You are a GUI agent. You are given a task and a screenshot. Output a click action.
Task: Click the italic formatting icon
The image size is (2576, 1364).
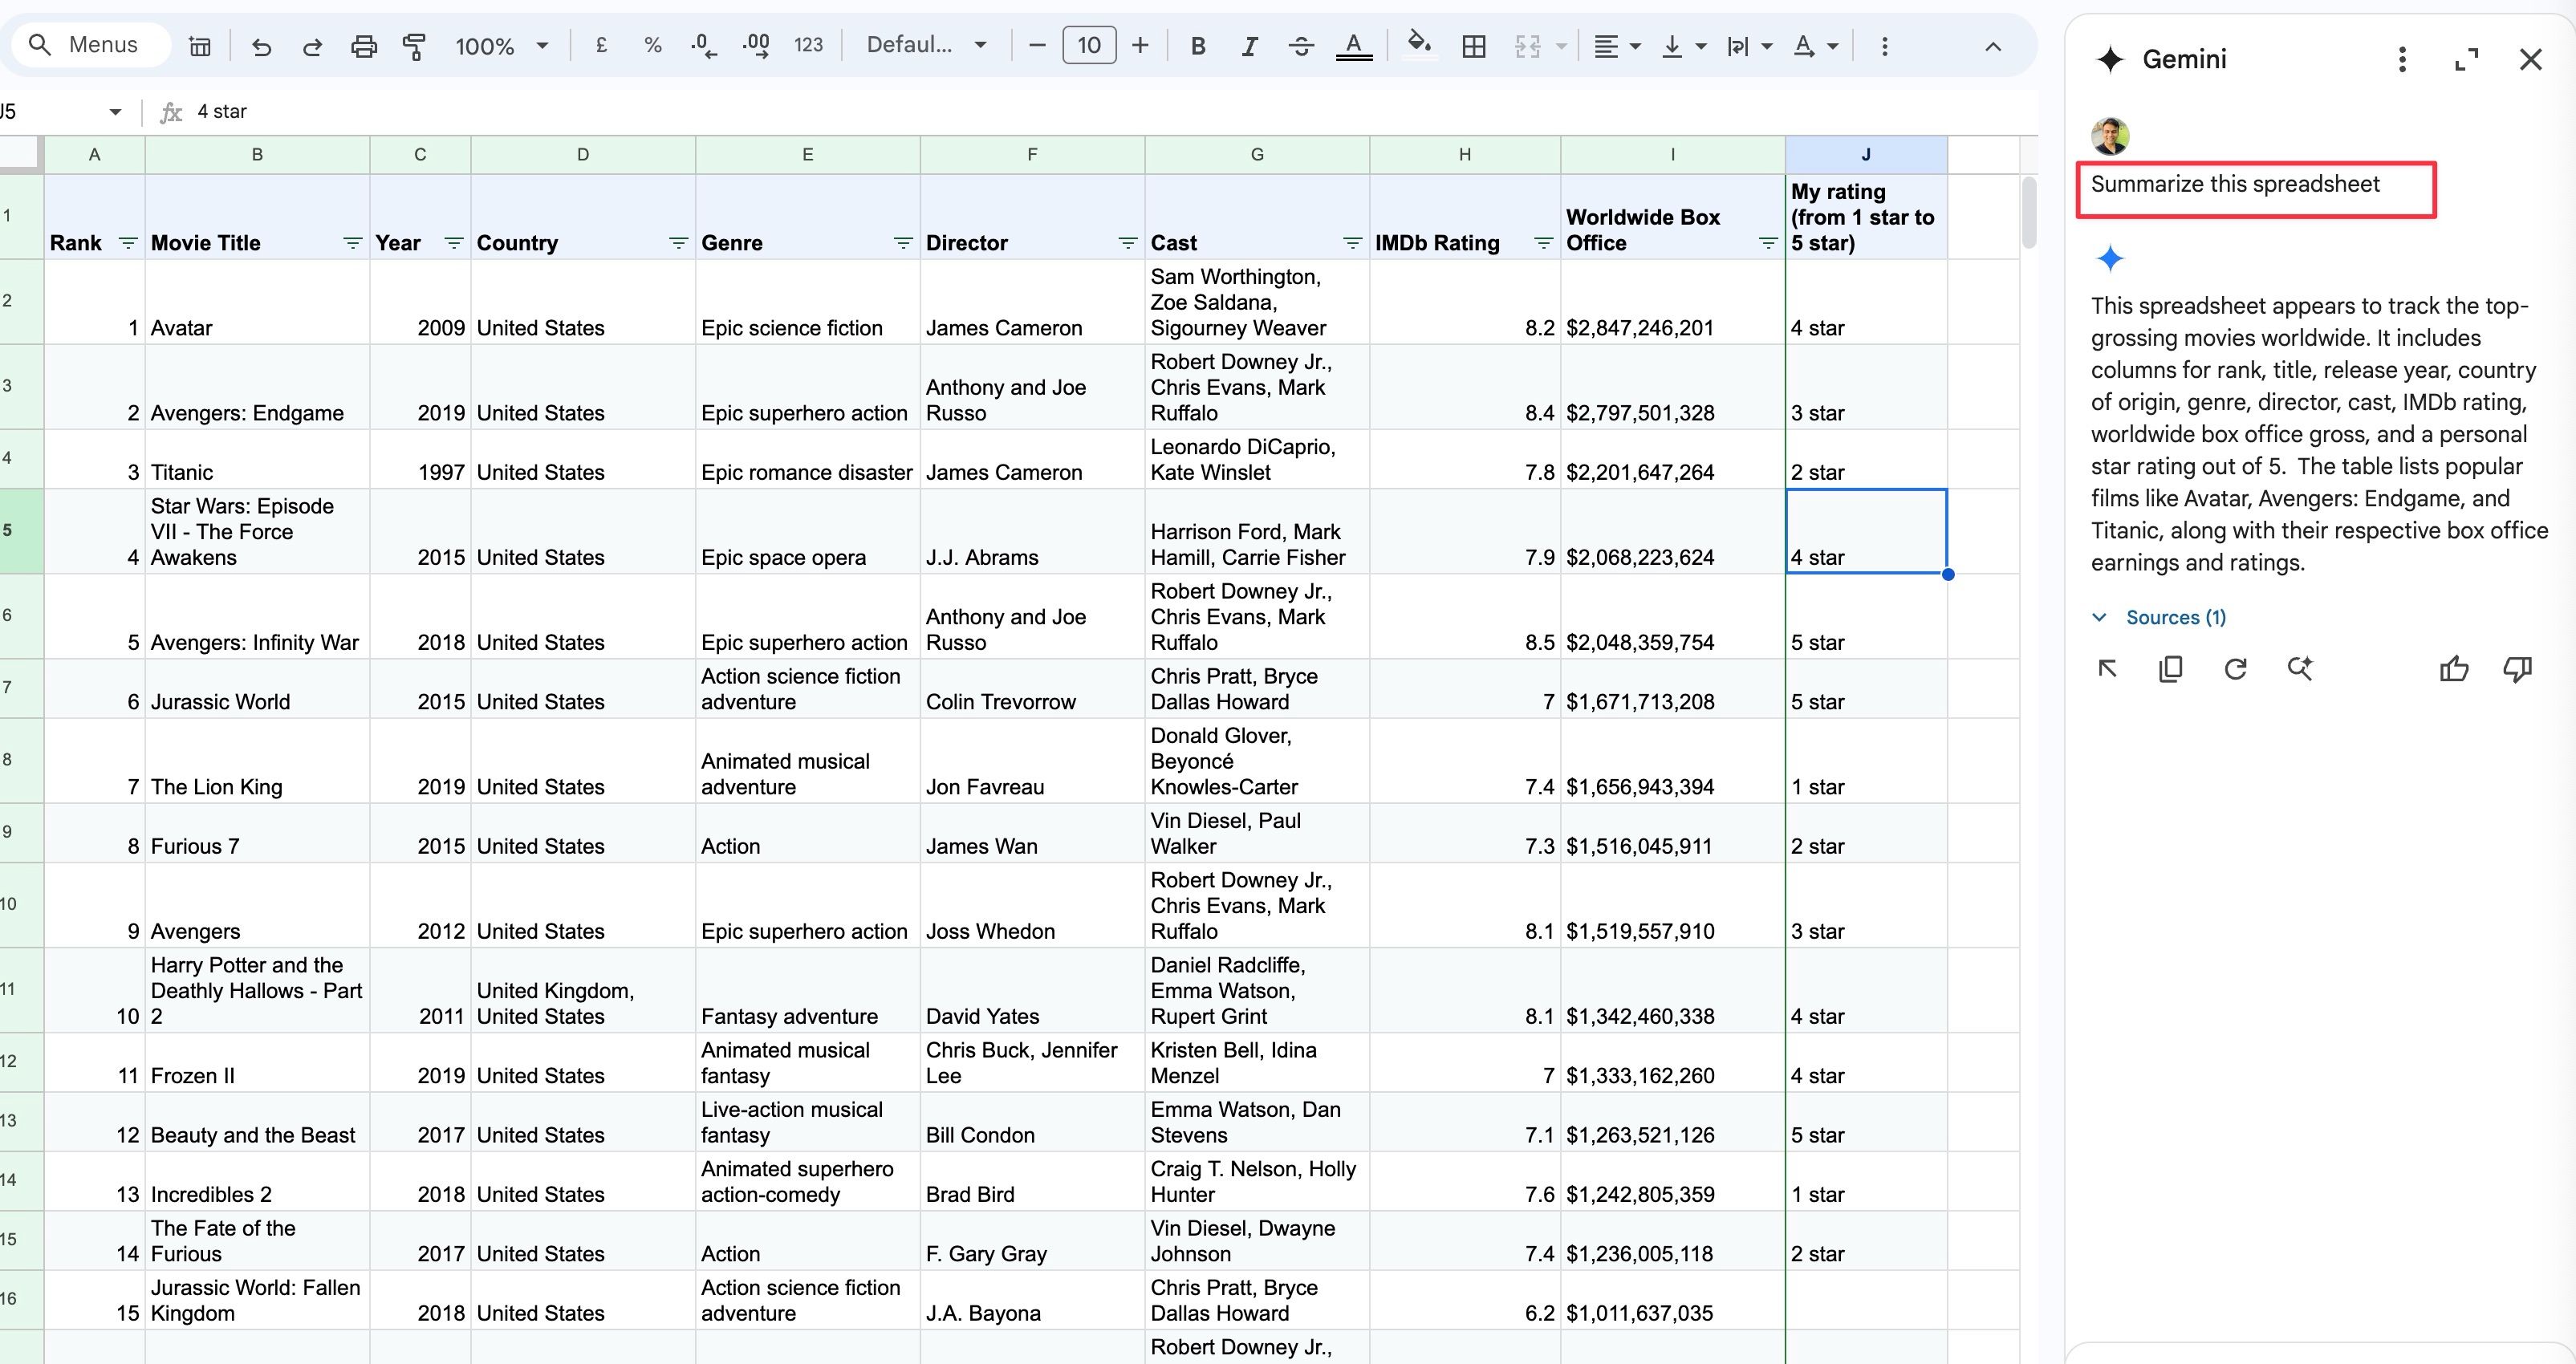click(x=1247, y=46)
